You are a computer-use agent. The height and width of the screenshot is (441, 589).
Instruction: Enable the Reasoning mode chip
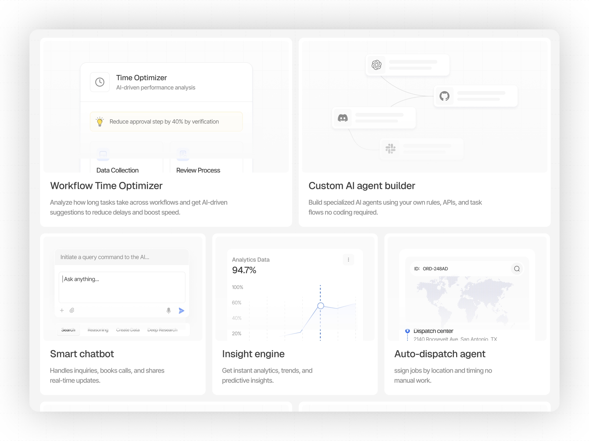[x=98, y=330]
